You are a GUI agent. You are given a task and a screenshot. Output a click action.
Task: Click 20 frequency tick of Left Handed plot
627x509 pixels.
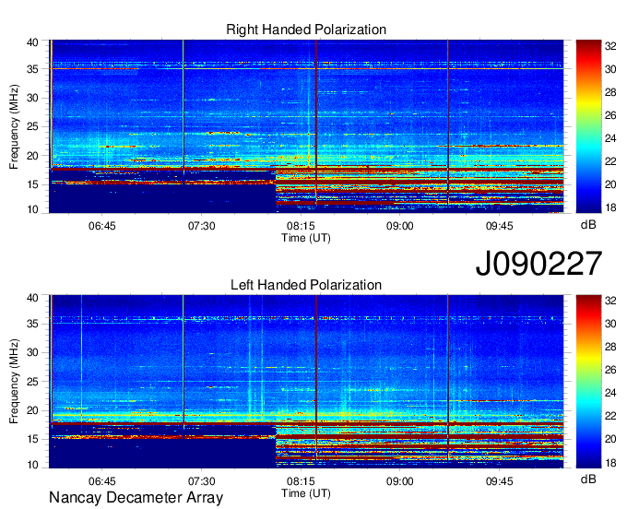(32, 410)
